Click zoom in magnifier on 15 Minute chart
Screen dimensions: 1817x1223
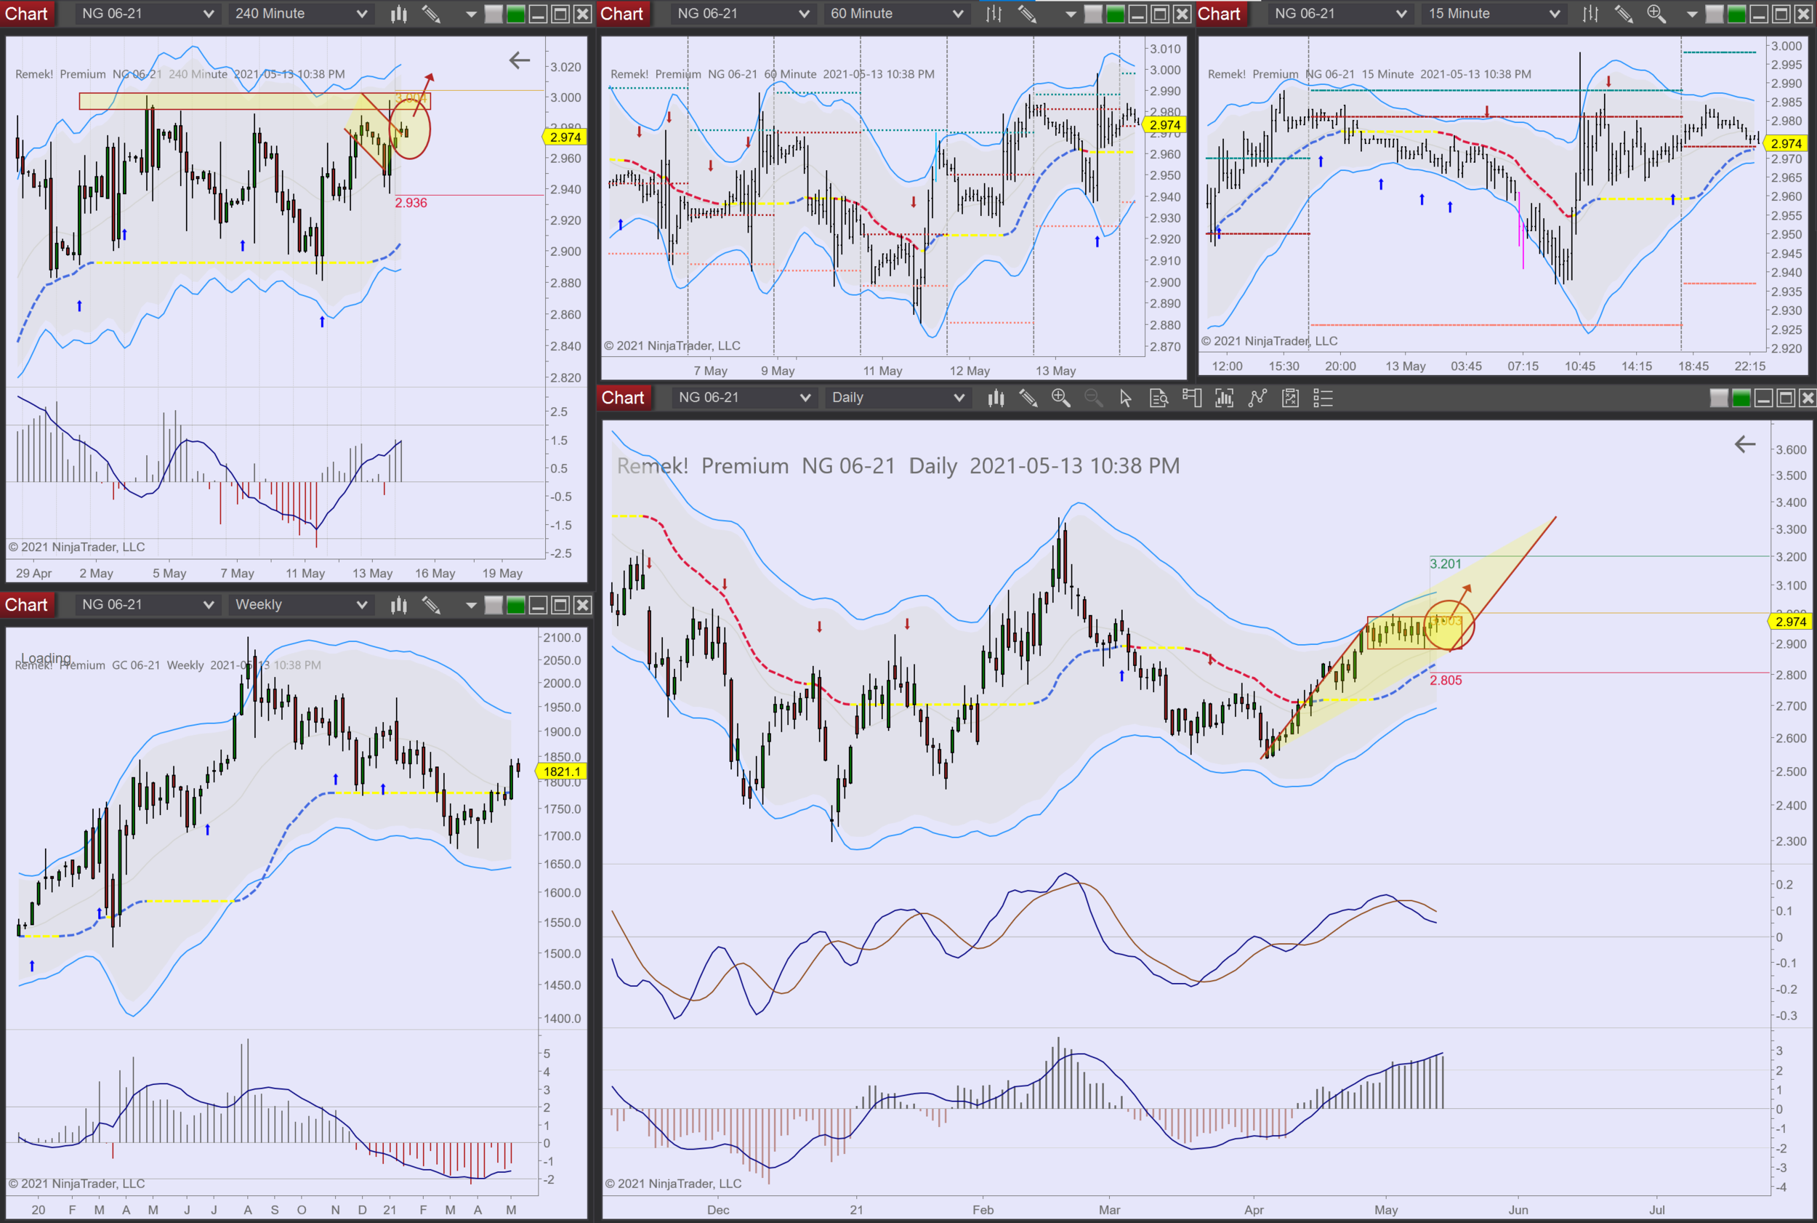[x=1656, y=13]
